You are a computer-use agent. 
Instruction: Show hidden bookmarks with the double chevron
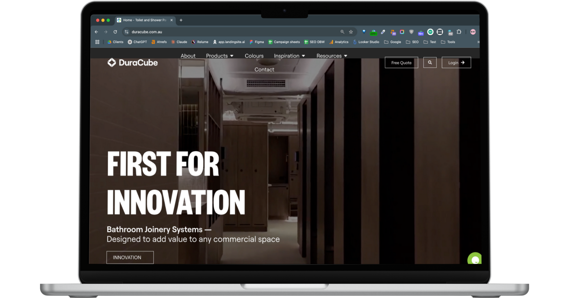point(478,42)
